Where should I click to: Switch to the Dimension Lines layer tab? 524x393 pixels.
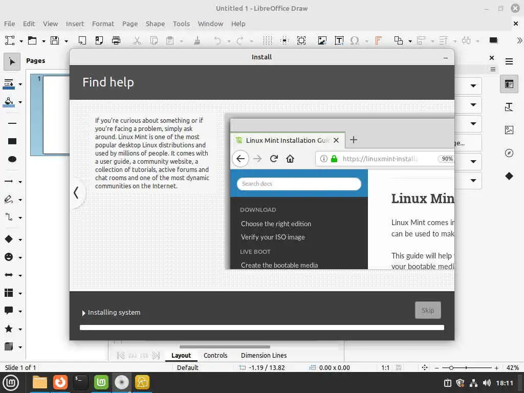point(264,355)
